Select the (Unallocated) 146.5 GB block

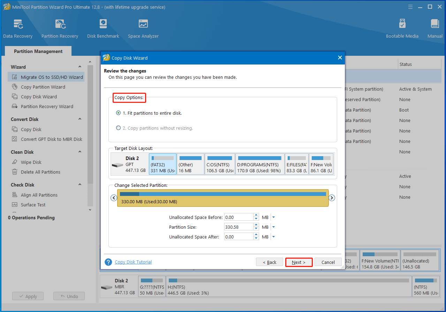(x=420, y=260)
